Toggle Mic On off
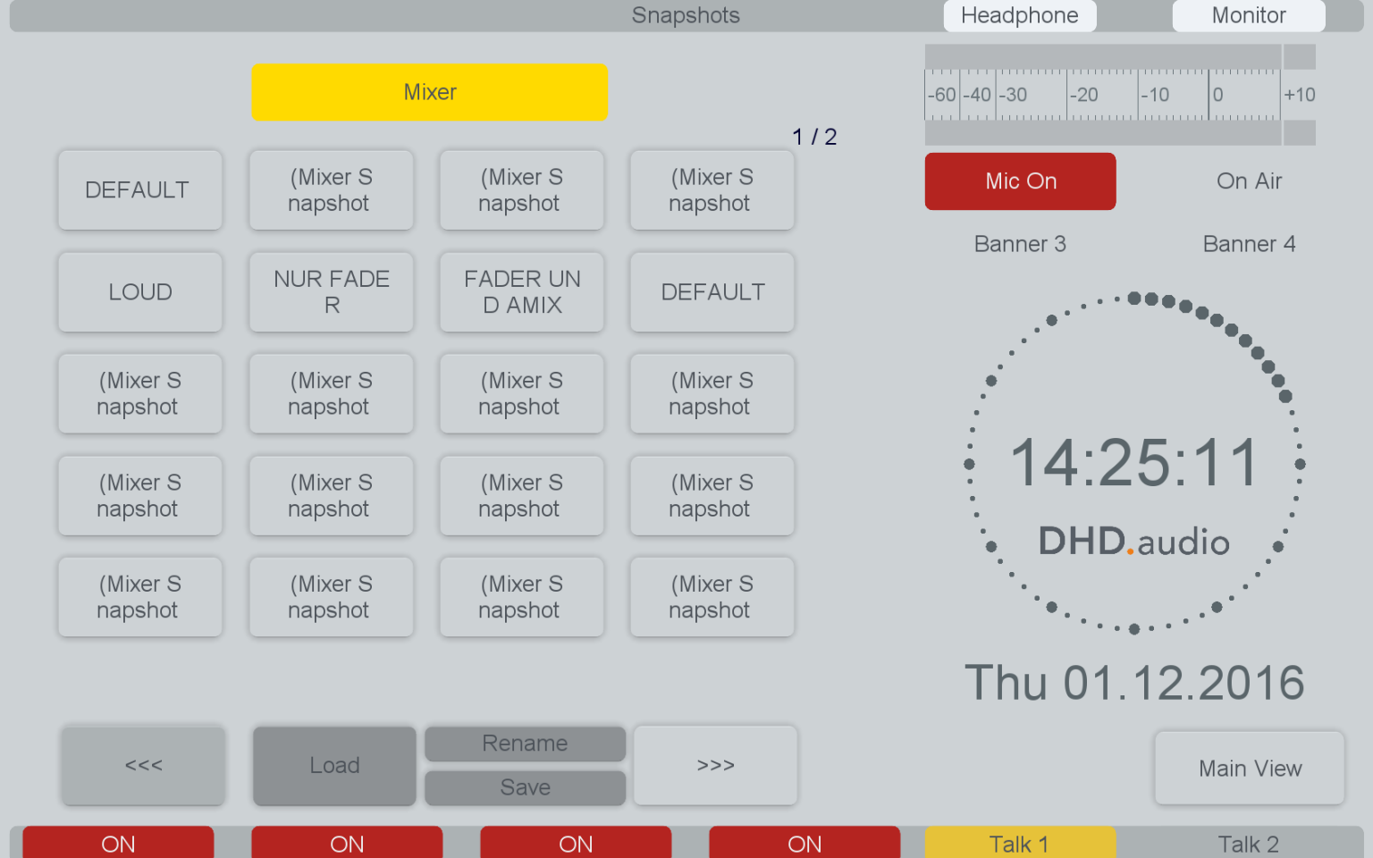 point(1020,181)
